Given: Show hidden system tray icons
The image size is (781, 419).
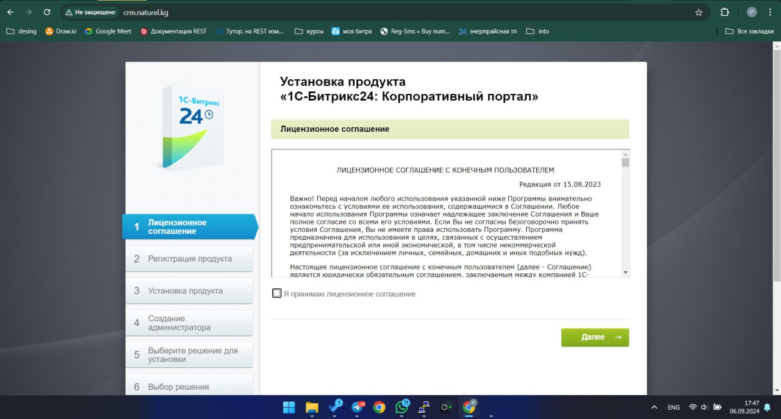Looking at the screenshot, I should (x=654, y=407).
